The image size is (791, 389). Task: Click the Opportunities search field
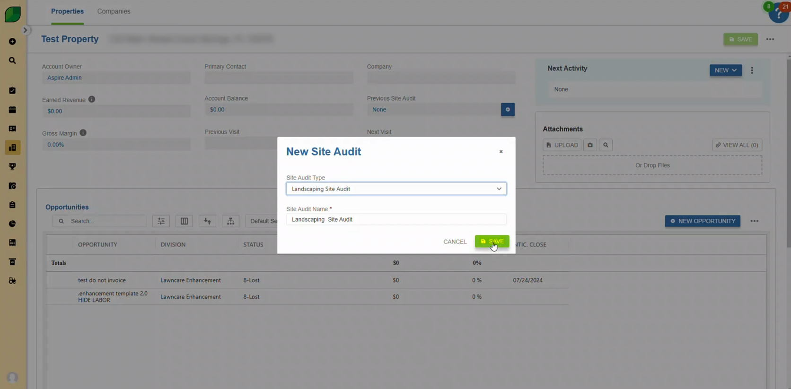pyautogui.click(x=99, y=221)
